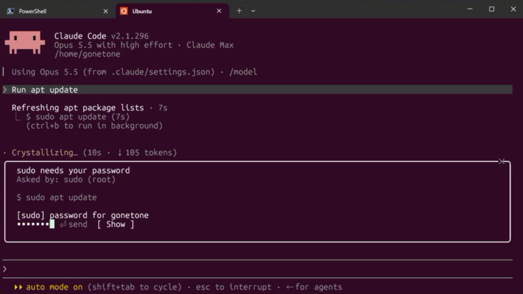Maximize the terminal window
523x294 pixels.
pyautogui.click(x=492, y=9)
